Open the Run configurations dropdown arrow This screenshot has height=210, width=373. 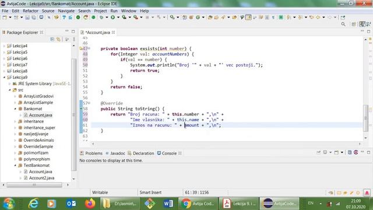(x=118, y=17)
